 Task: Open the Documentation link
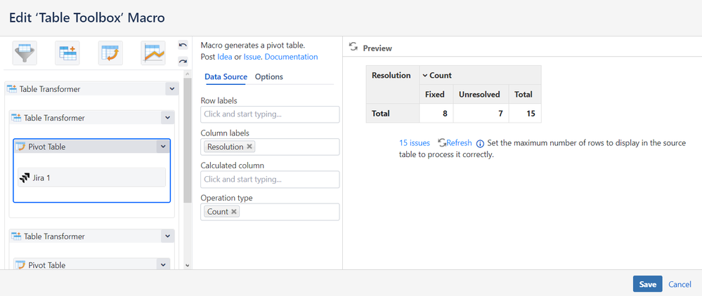[291, 57]
